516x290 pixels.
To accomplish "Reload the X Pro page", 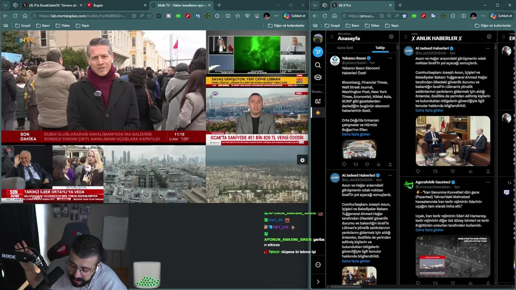I will (x=325, y=16).
